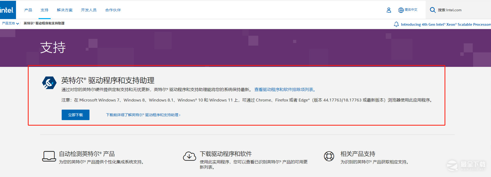
Task: Click the 支持 banner heading
Action: point(53,47)
